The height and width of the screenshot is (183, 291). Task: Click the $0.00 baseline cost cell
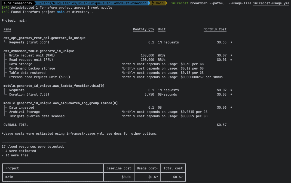coord(126,177)
